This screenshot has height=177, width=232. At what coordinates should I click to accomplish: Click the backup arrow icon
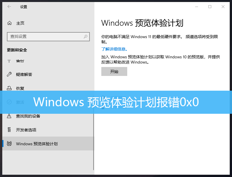point(9,61)
